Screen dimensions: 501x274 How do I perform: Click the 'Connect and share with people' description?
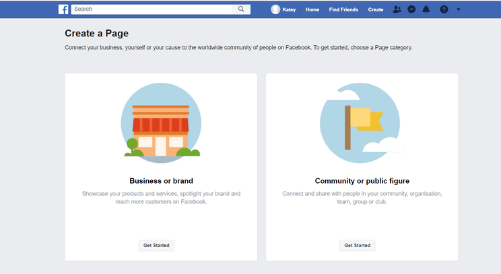[x=362, y=198]
